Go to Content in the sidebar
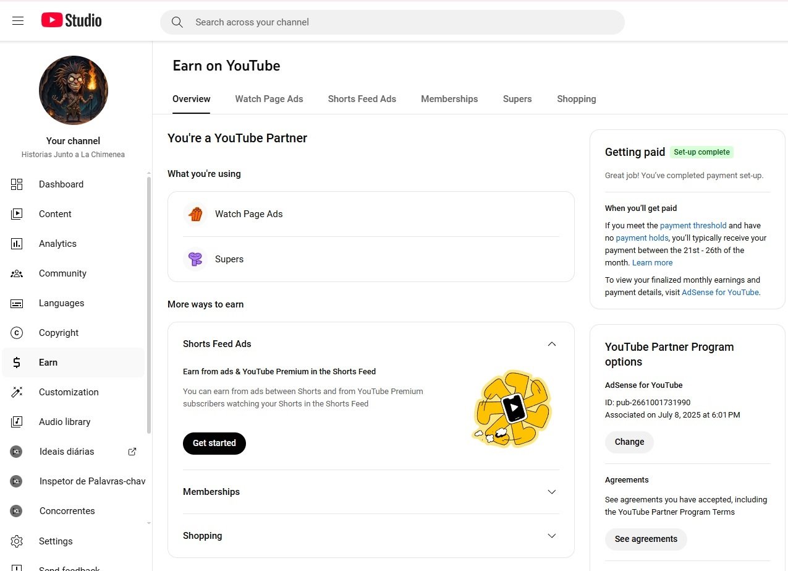 click(73, 214)
